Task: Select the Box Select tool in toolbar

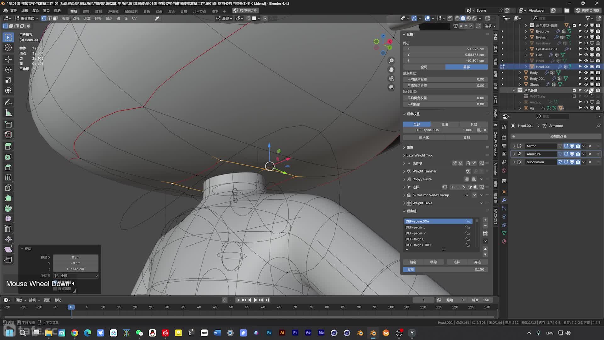Action: coord(8,37)
